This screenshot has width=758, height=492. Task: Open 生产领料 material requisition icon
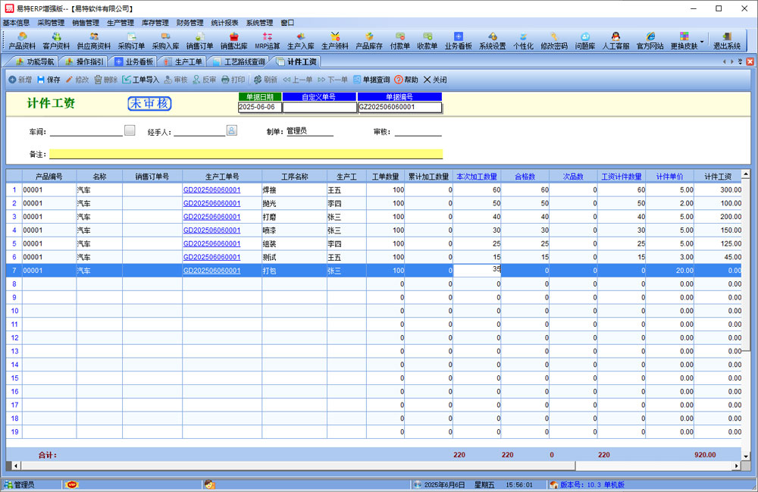pos(334,40)
